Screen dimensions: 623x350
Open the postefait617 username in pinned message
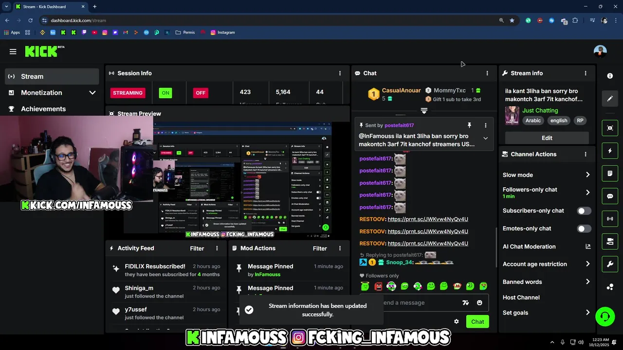399,125
